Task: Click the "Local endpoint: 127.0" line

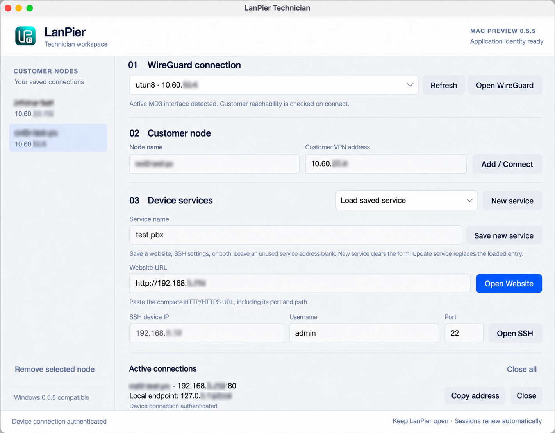Action: (x=181, y=396)
